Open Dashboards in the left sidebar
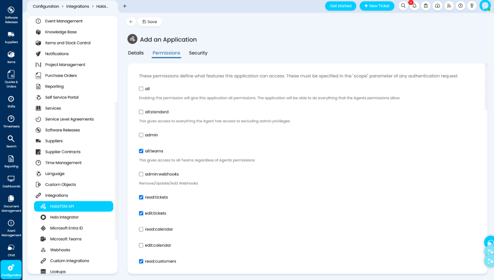494x280 pixels. tap(11, 182)
